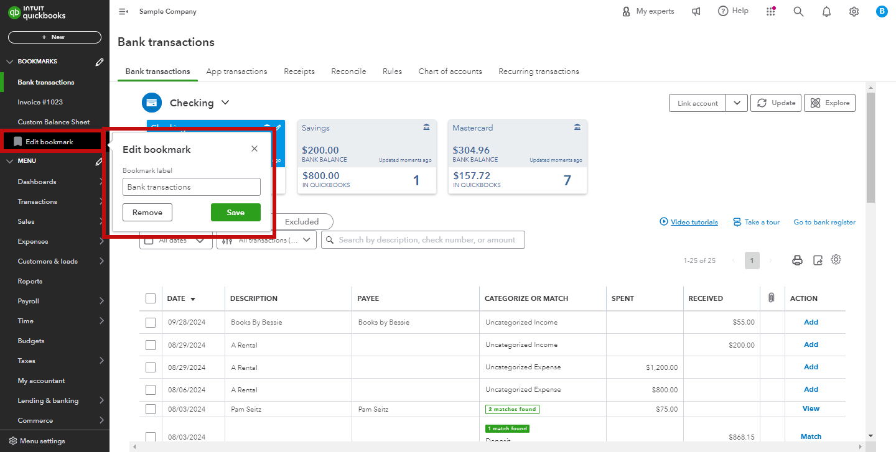Switch to Reconcile tab
The height and width of the screenshot is (452, 896).
pyautogui.click(x=348, y=71)
